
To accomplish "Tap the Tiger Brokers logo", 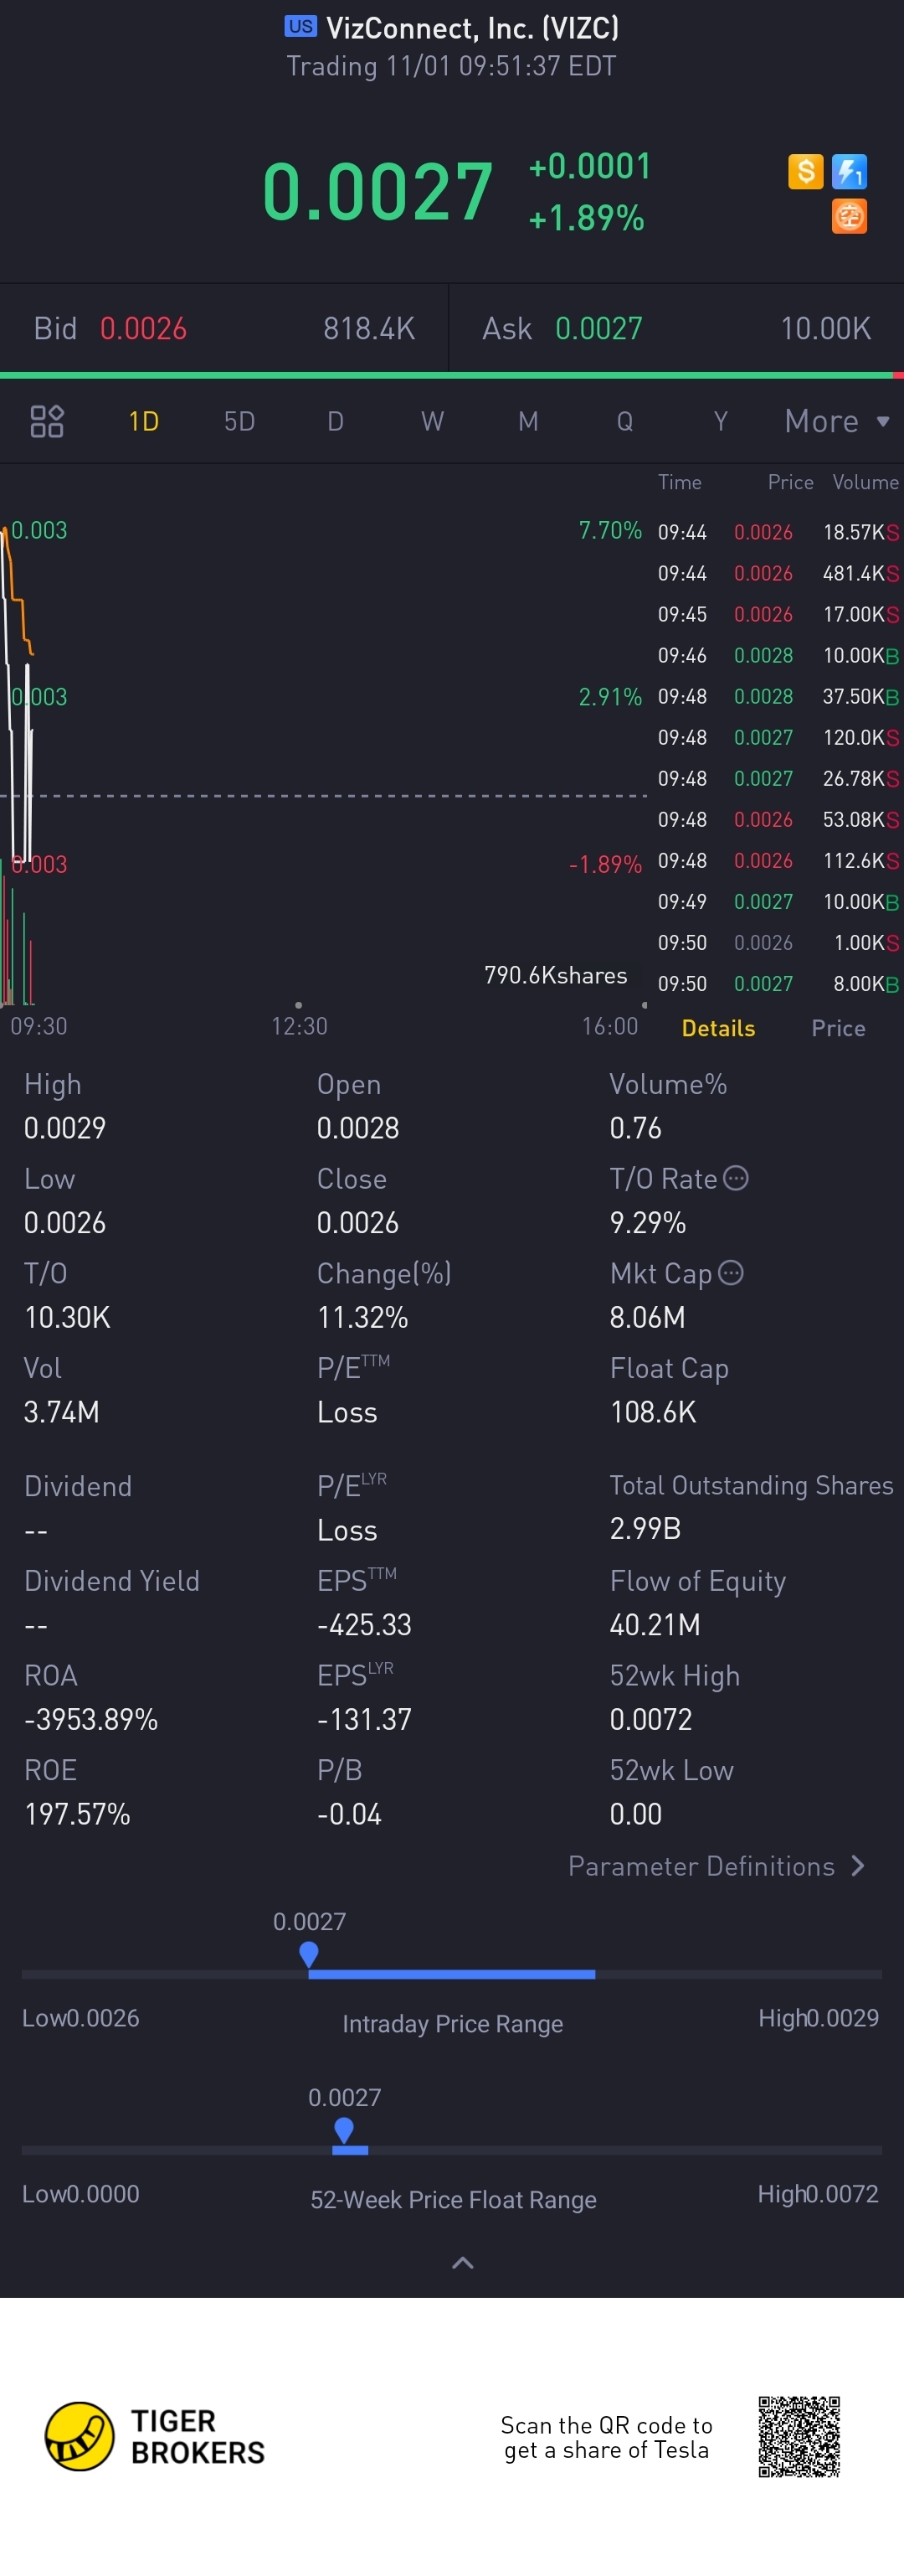I will [156, 2436].
